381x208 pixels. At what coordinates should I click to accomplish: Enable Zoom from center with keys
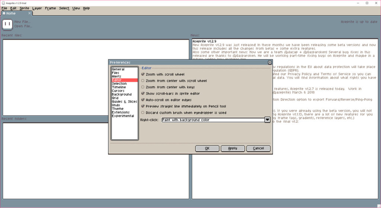click(143, 87)
